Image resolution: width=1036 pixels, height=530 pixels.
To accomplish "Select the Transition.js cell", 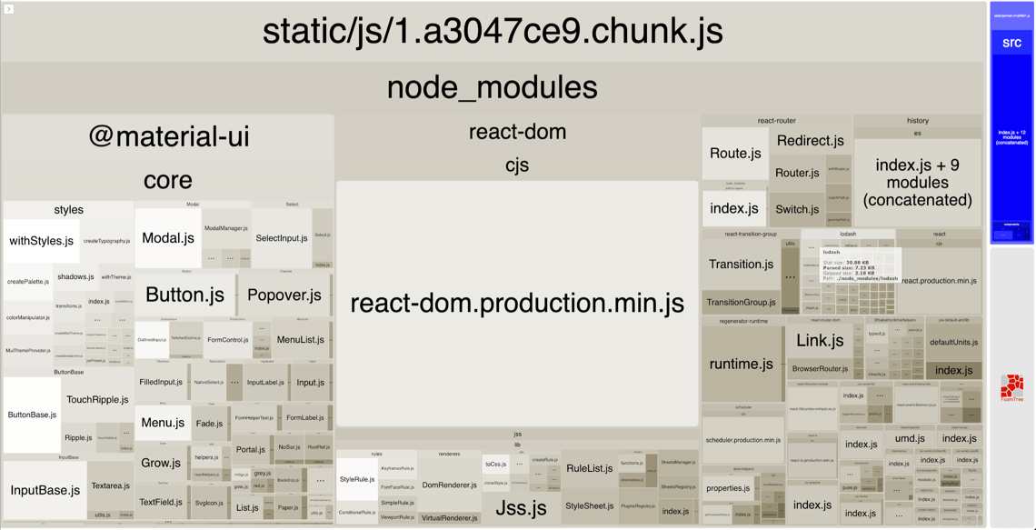I will 741,265.
